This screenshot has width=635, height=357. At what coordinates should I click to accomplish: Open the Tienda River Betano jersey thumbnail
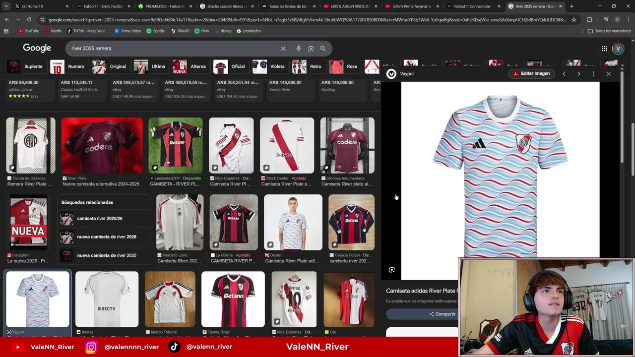[x=233, y=299]
